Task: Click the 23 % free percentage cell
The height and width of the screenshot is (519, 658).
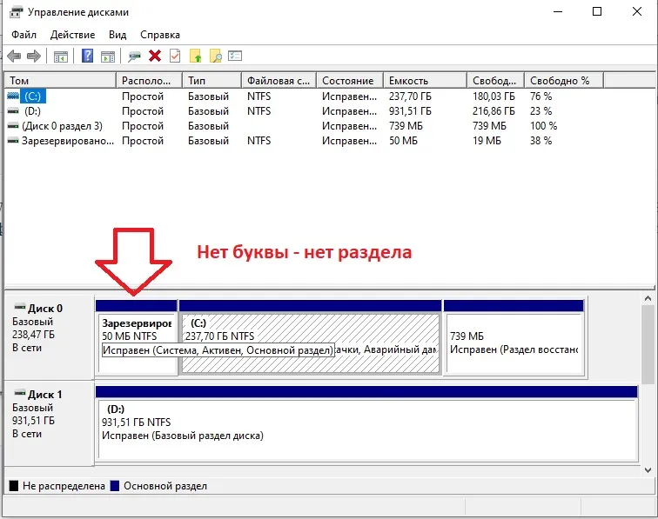Action: [540, 111]
